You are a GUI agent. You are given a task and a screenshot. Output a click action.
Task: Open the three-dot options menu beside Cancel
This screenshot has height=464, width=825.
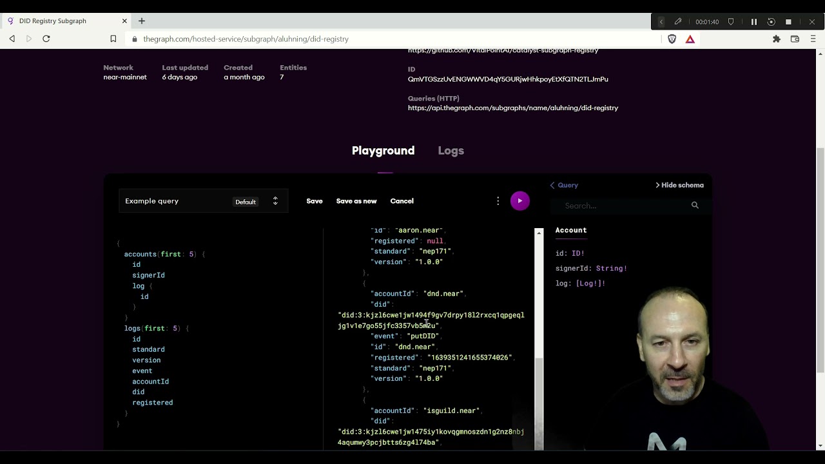(498, 201)
